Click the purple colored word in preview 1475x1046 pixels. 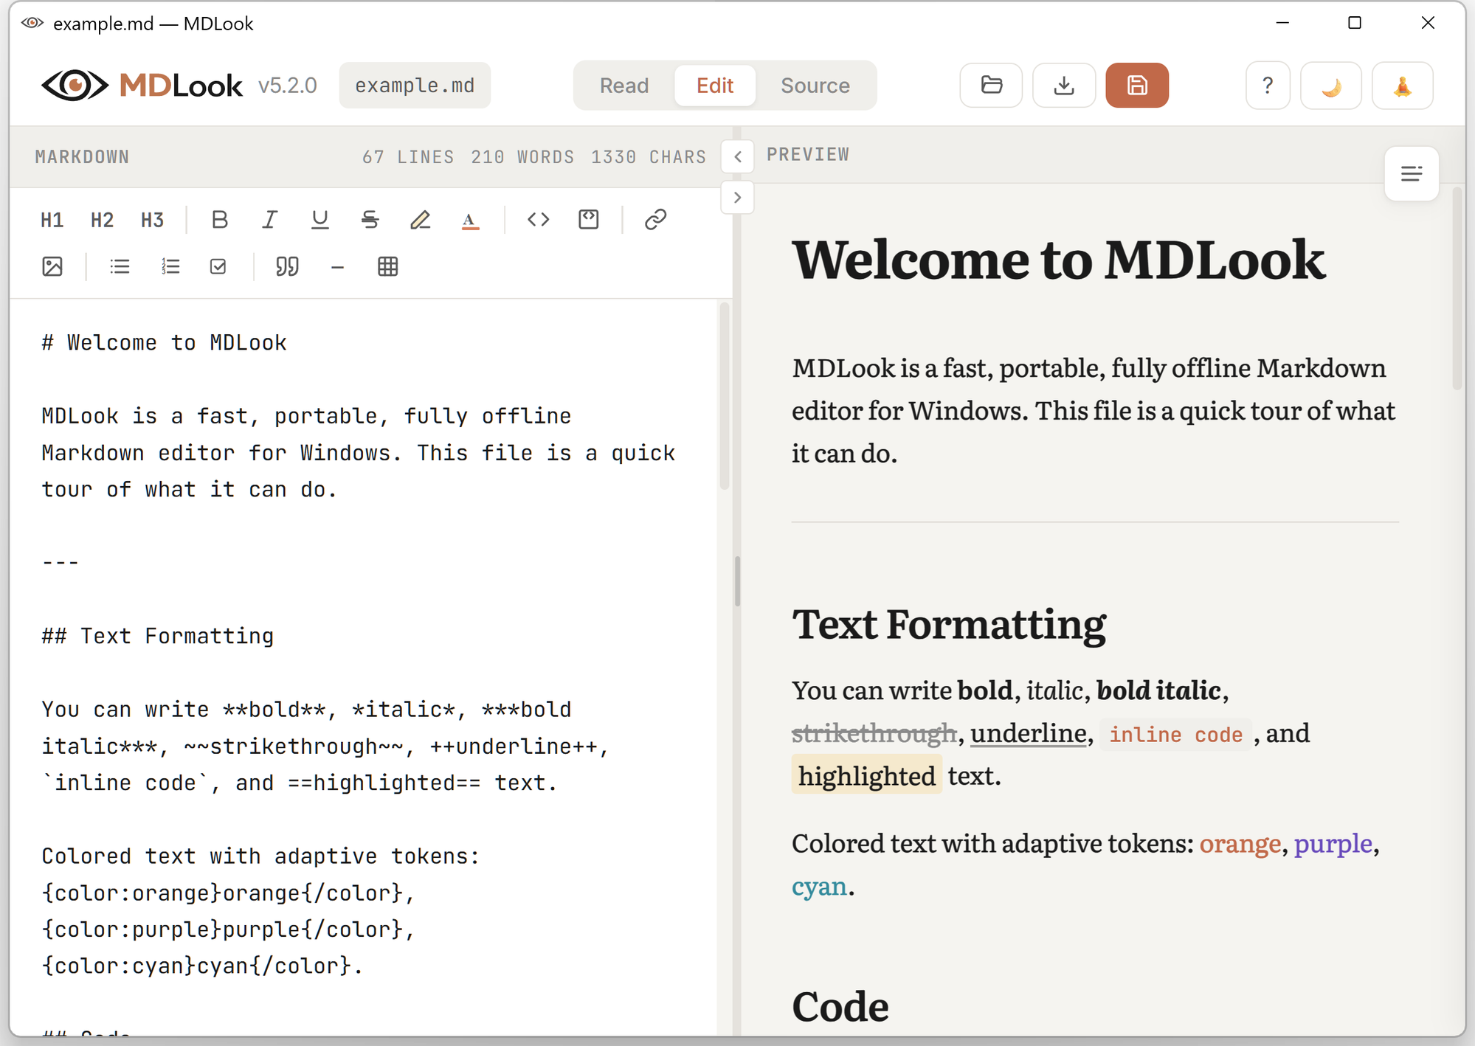click(1333, 843)
